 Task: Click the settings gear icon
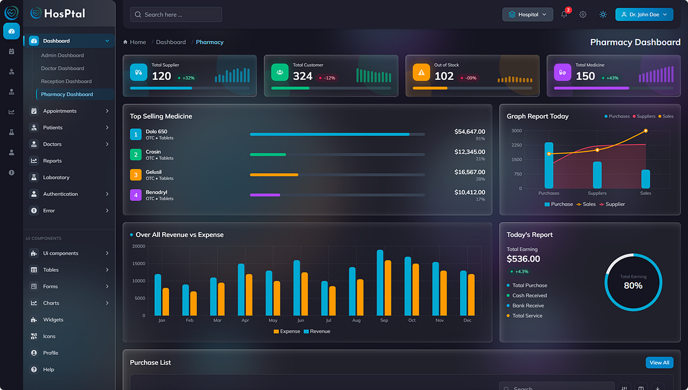pyautogui.click(x=583, y=14)
